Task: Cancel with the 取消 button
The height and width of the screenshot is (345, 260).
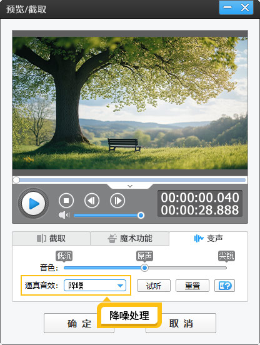Action: pos(181,324)
